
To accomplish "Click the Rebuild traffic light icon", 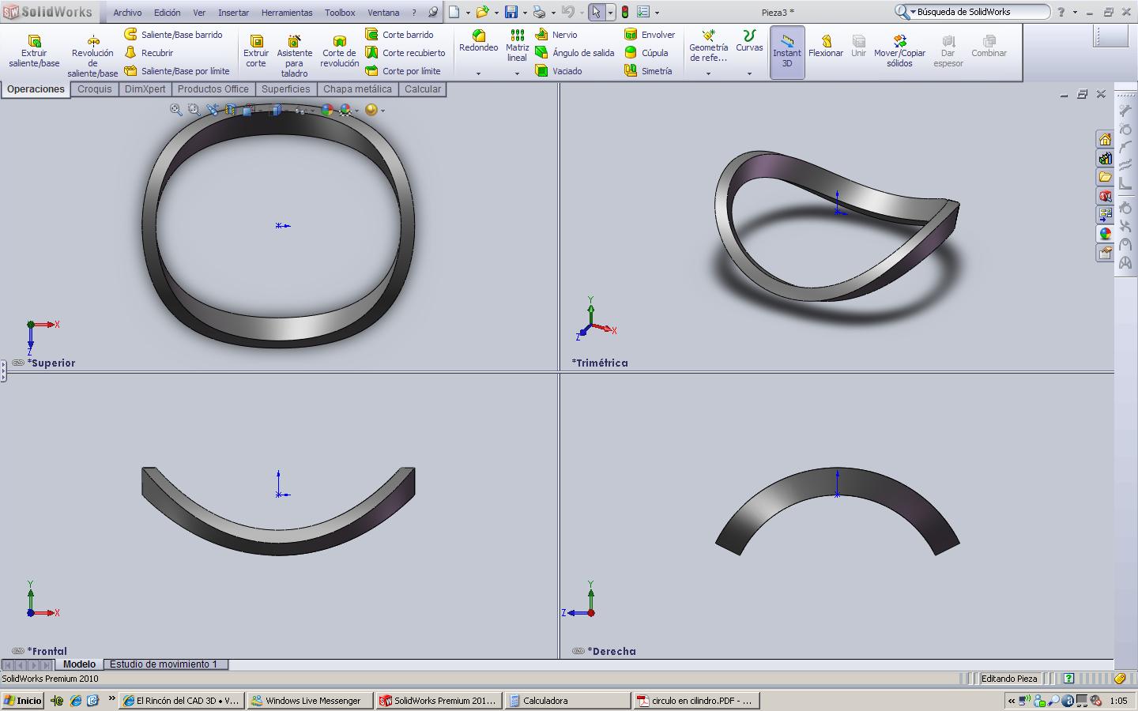I will pos(625,12).
